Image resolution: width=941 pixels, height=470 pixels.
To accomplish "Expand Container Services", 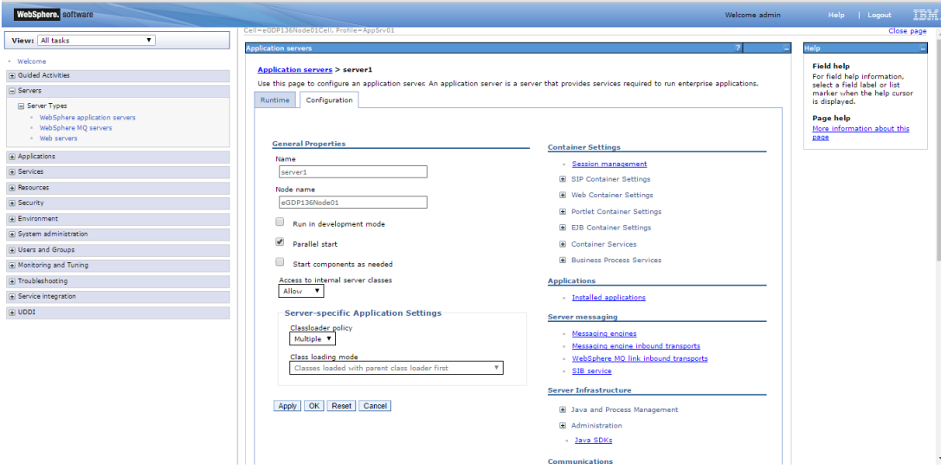I will point(563,244).
